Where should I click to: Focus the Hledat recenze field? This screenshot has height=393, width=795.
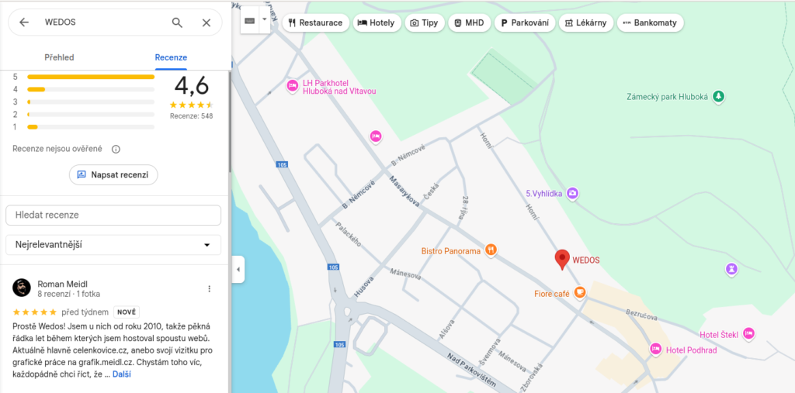tap(113, 215)
